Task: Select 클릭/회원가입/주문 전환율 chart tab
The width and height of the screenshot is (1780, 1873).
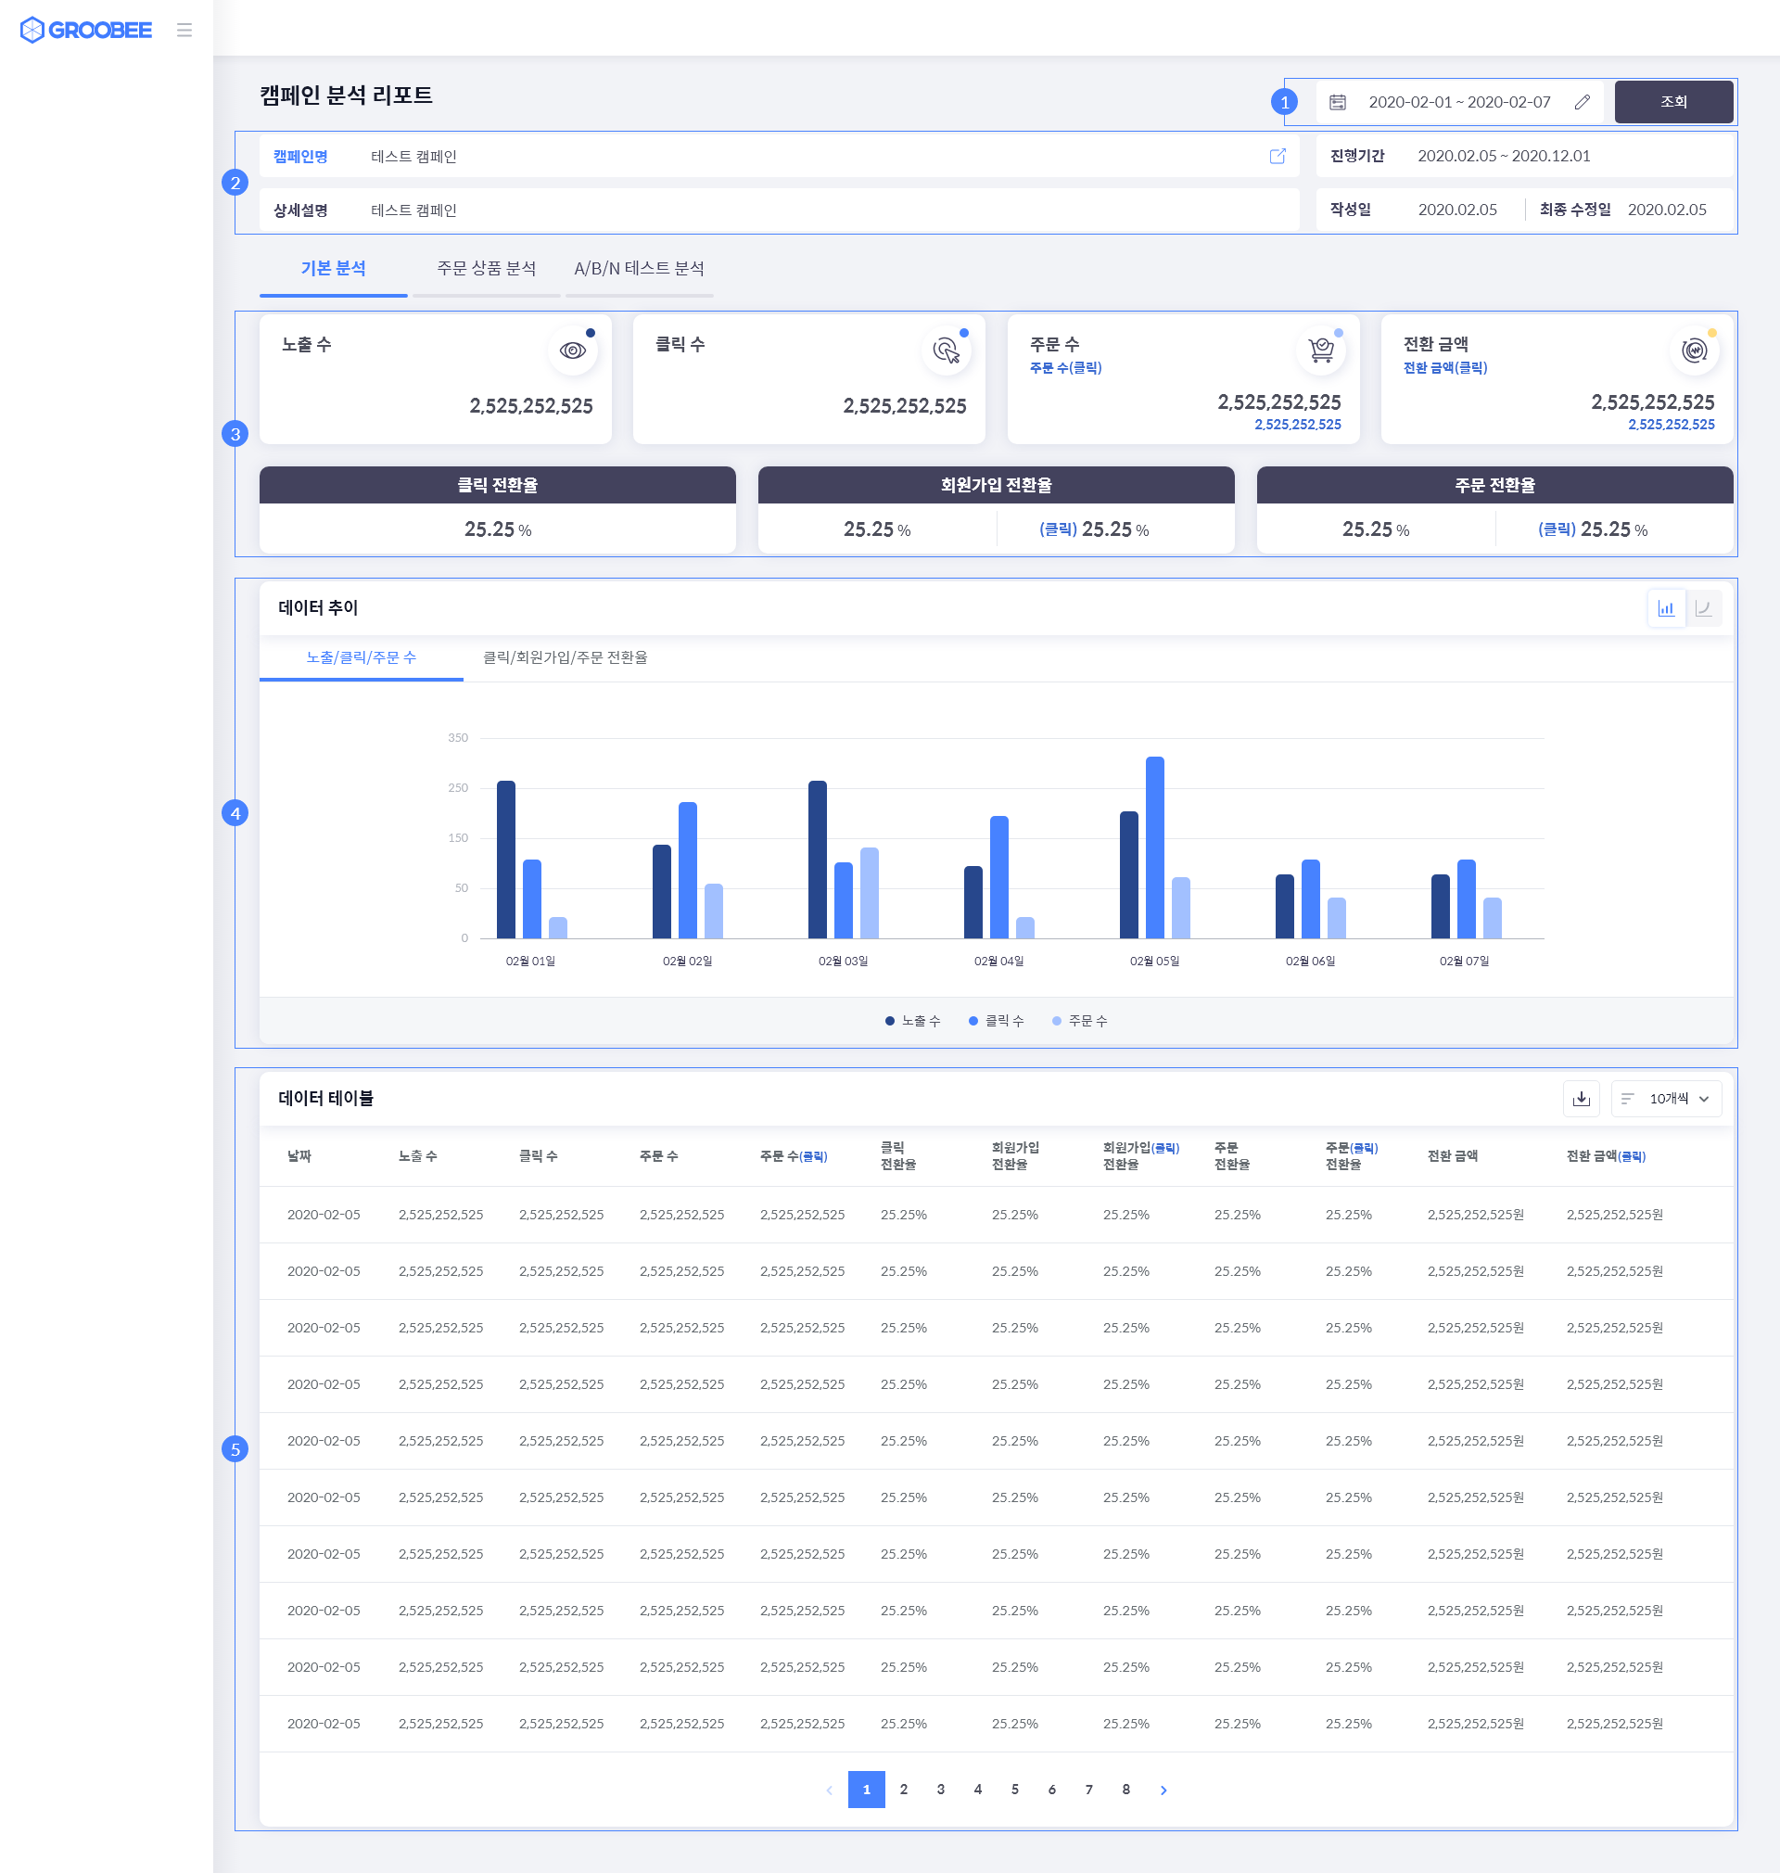Action: [x=565, y=657]
